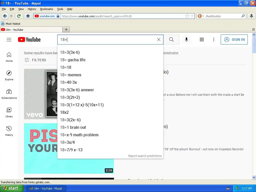Screen dimensions: 256x192
Task: Open the browser home page icon
Action: pyautogui.click(x=28, y=16)
